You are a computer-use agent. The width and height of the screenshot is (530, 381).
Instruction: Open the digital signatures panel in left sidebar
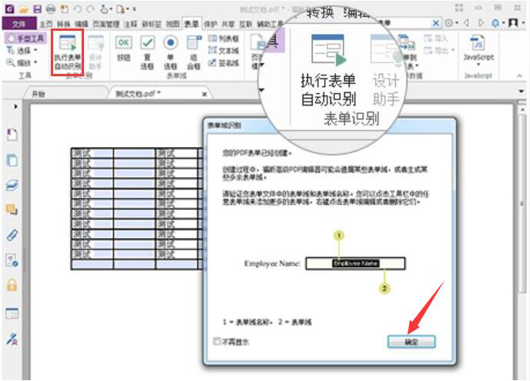coord(12,339)
